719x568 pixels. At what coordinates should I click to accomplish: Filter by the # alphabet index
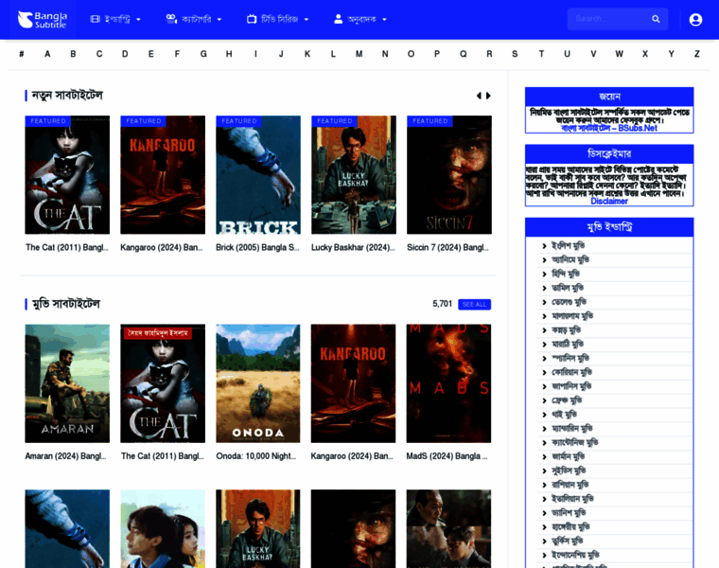[22, 54]
